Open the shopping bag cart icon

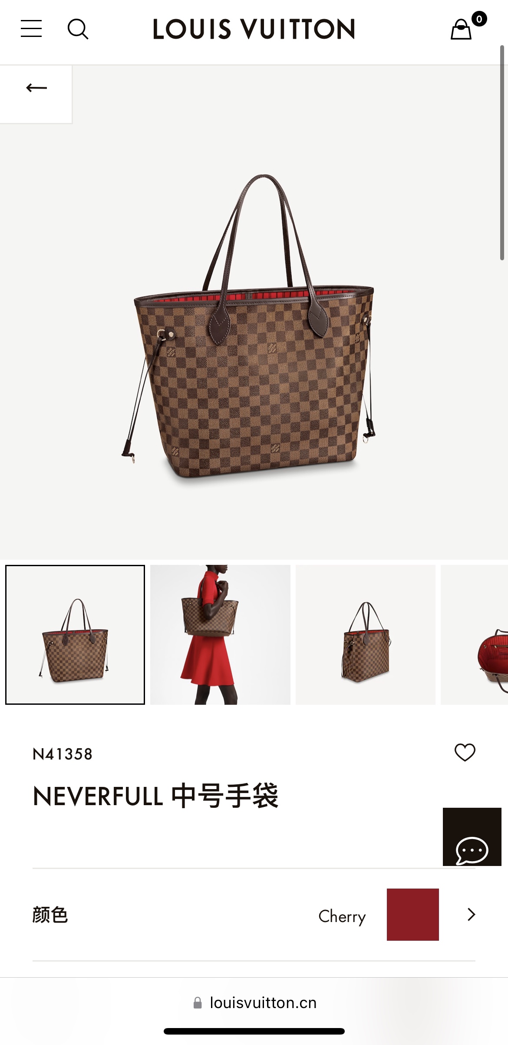[x=461, y=30]
